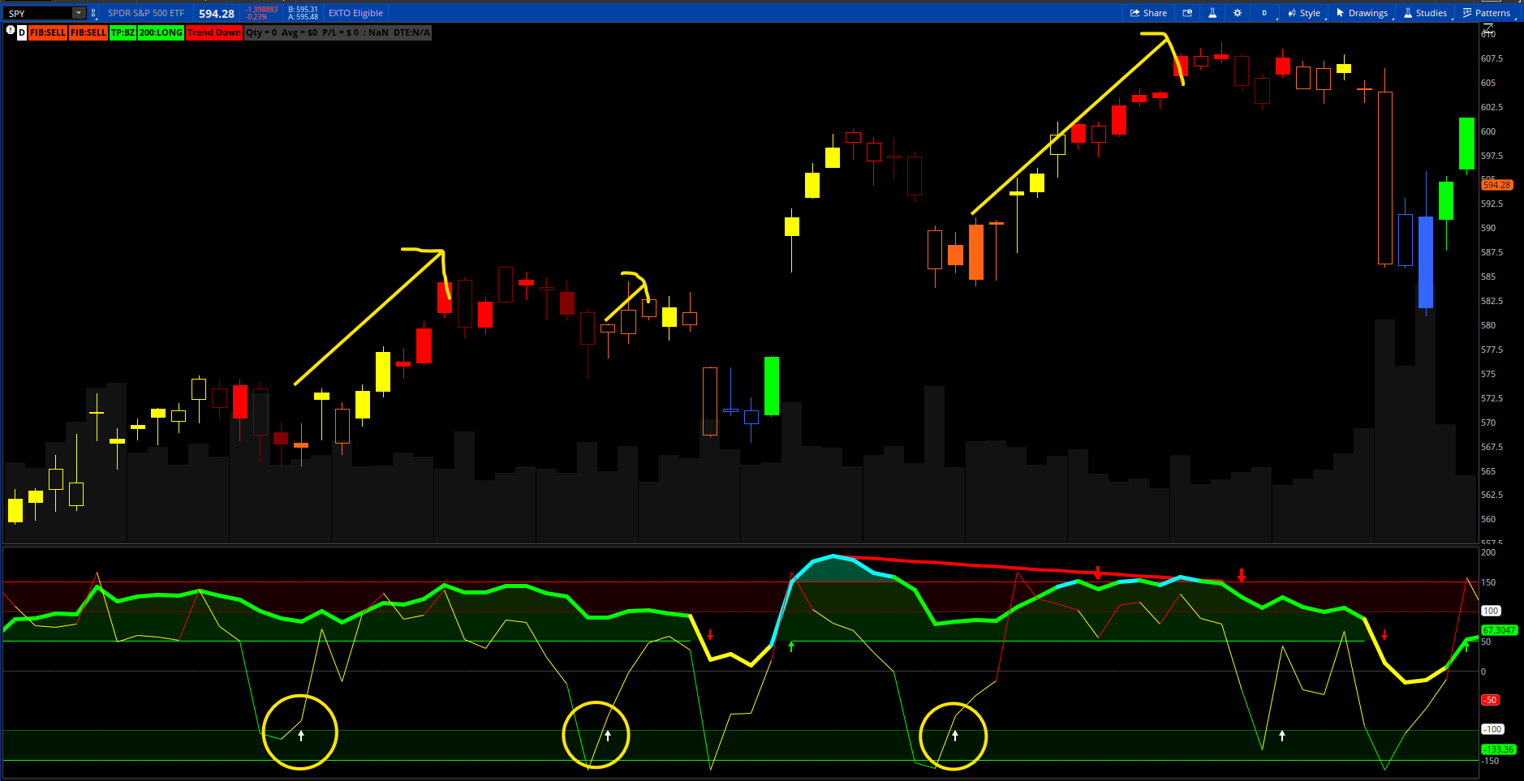The image size is (1524, 781).
Task: Click the white D label on chart
Action: (x=22, y=32)
